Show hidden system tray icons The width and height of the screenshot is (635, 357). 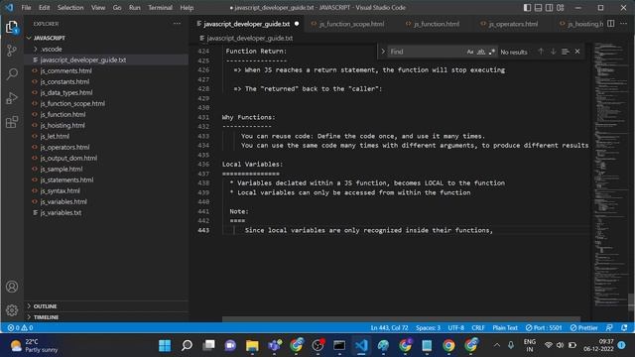coord(497,345)
